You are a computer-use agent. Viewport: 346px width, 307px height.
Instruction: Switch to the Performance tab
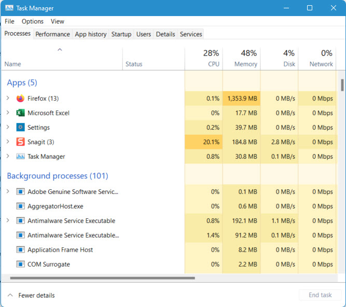pyautogui.click(x=52, y=34)
